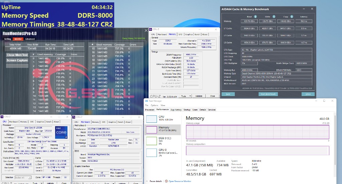Click the Resource Monitor icon in Task Manager's footer
The width and height of the screenshot is (342, 184).
166,181
